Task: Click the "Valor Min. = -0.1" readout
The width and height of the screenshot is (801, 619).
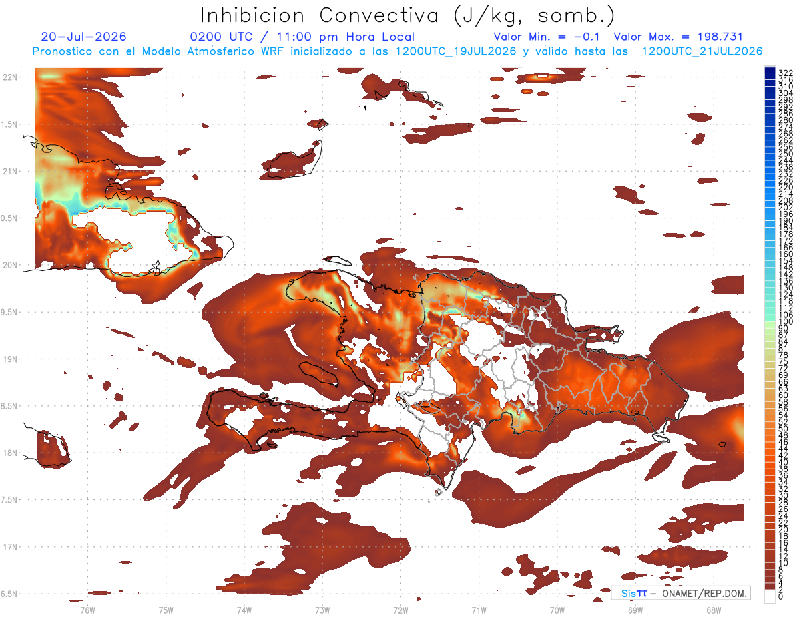Action: (547, 37)
